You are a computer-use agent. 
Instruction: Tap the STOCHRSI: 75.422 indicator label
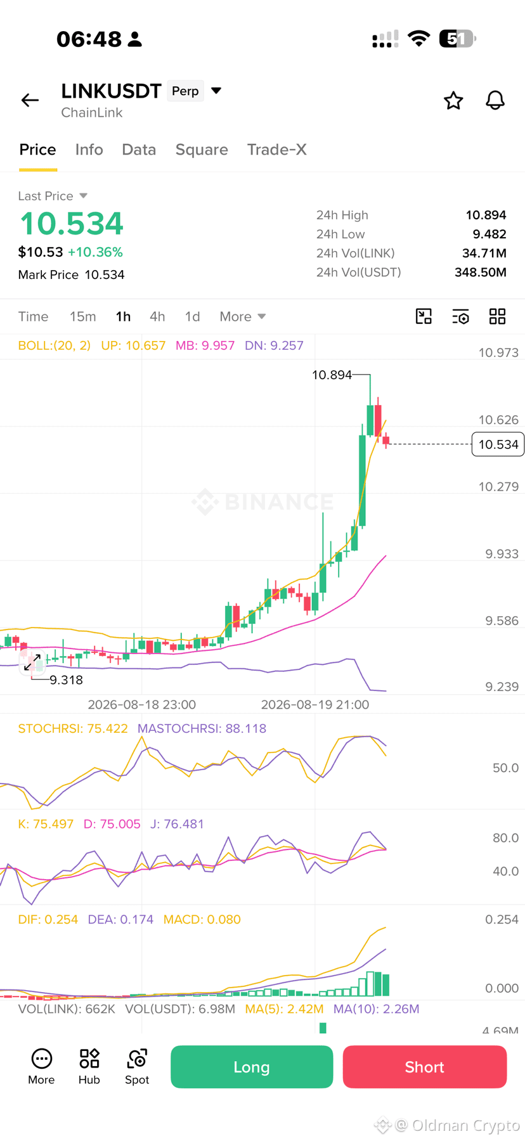point(73,728)
